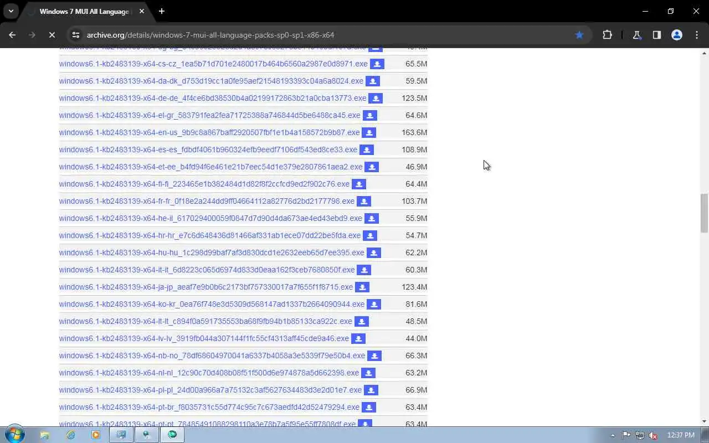Open the Chrome extensions puzzle icon
This screenshot has height=443, width=709.
pos(607,35)
